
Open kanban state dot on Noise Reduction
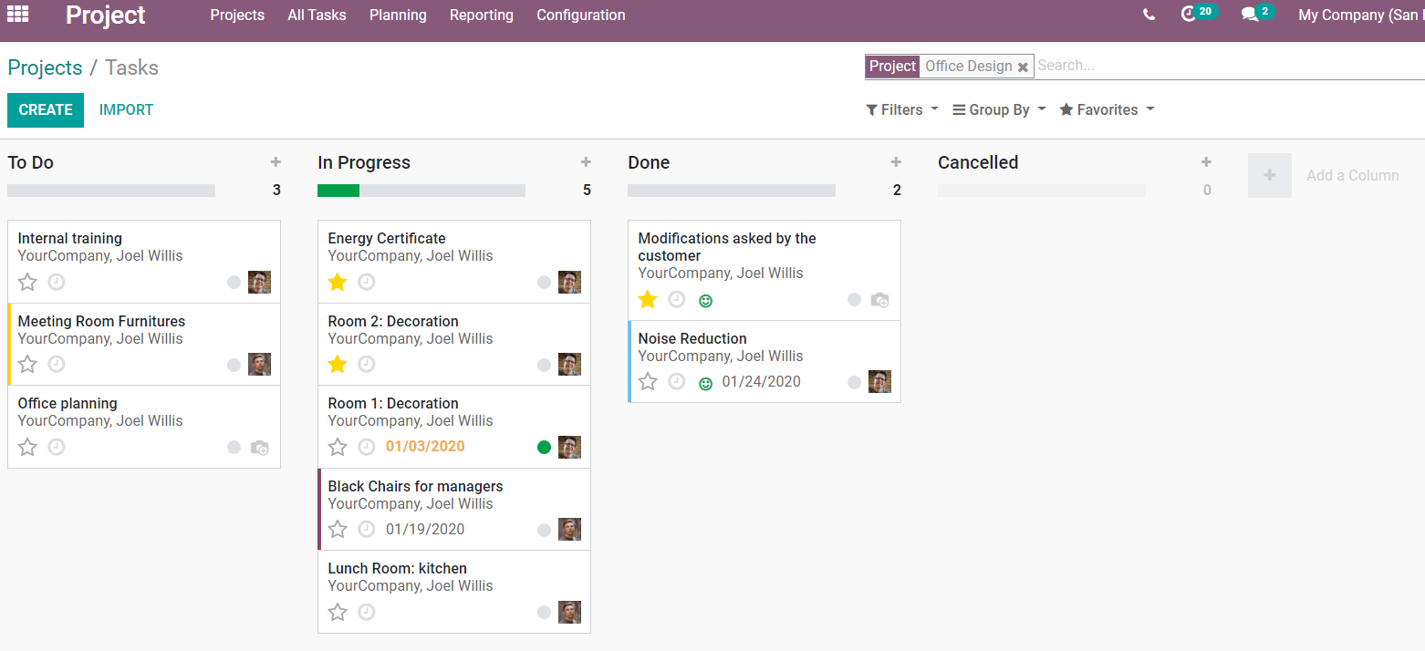(x=855, y=383)
